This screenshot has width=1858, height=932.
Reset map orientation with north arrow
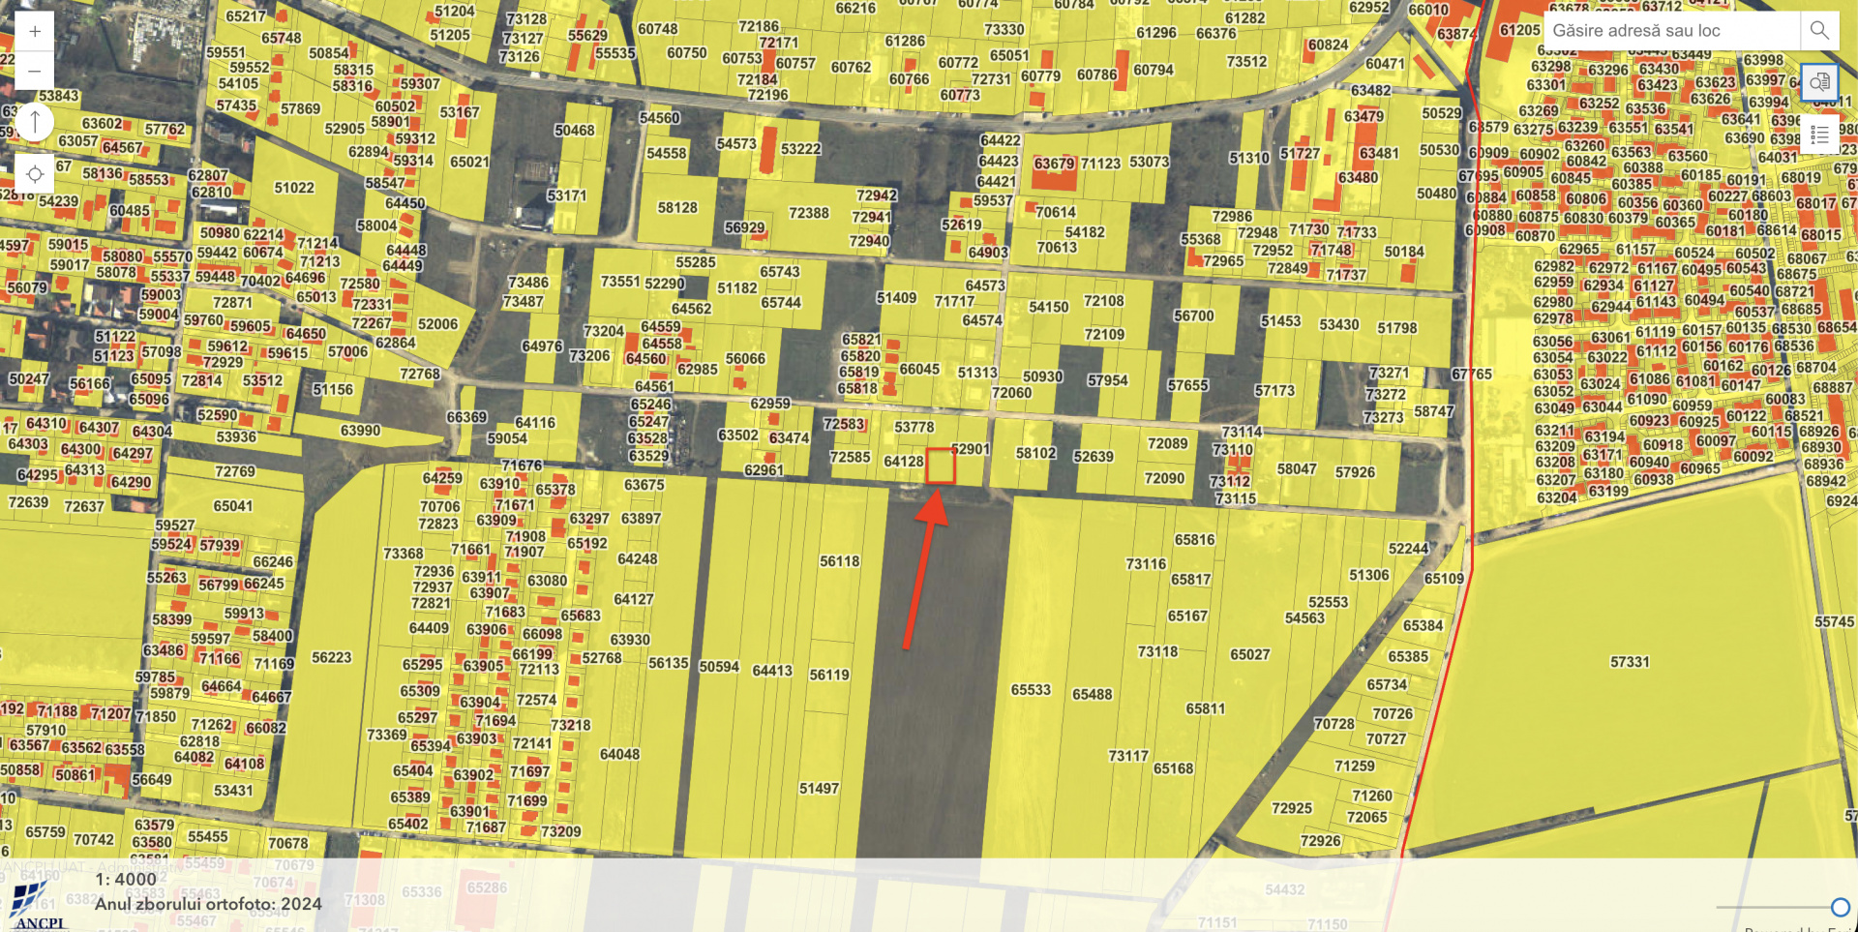35,122
